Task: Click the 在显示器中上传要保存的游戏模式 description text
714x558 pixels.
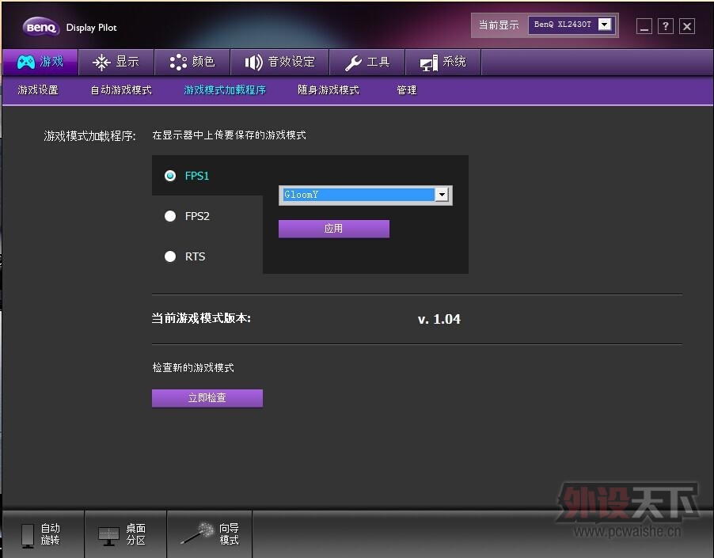Action: pos(229,135)
